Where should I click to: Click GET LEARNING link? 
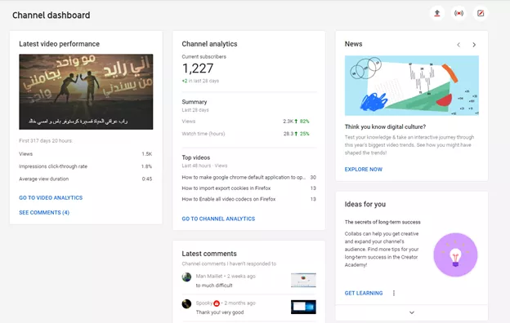pos(364,293)
